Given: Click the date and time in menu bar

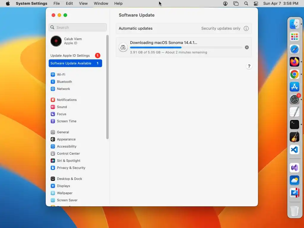Looking at the screenshot, I should click(281, 4).
